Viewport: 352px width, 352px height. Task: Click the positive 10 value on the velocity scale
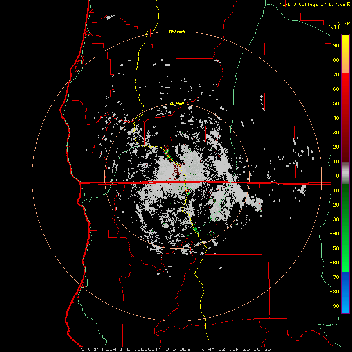click(336, 162)
